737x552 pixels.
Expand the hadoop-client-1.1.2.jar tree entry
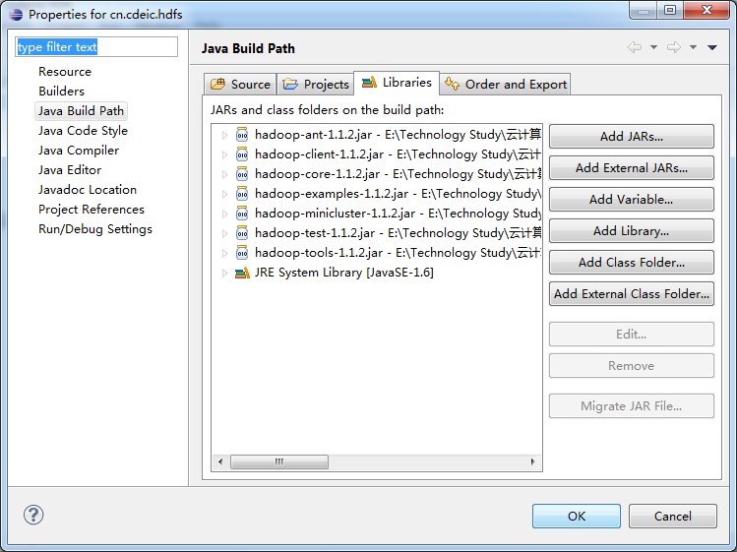pyautogui.click(x=224, y=154)
